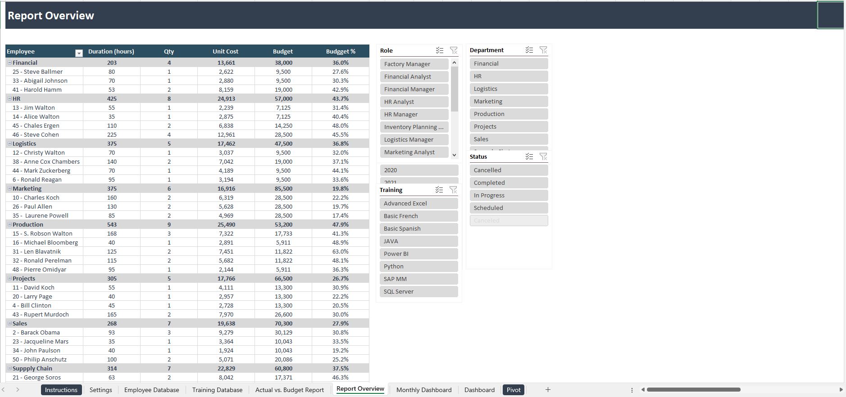The image size is (846, 397).
Task: Collapse the Production group rows
Action: [x=9, y=225]
